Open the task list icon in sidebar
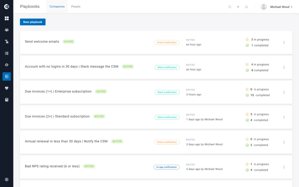The width and height of the screenshot is (299, 187). 7,53
